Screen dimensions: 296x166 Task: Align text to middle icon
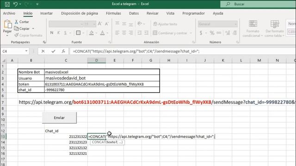[124, 24]
